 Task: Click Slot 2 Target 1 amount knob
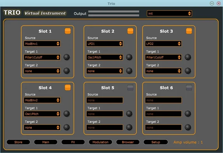click(129, 57)
